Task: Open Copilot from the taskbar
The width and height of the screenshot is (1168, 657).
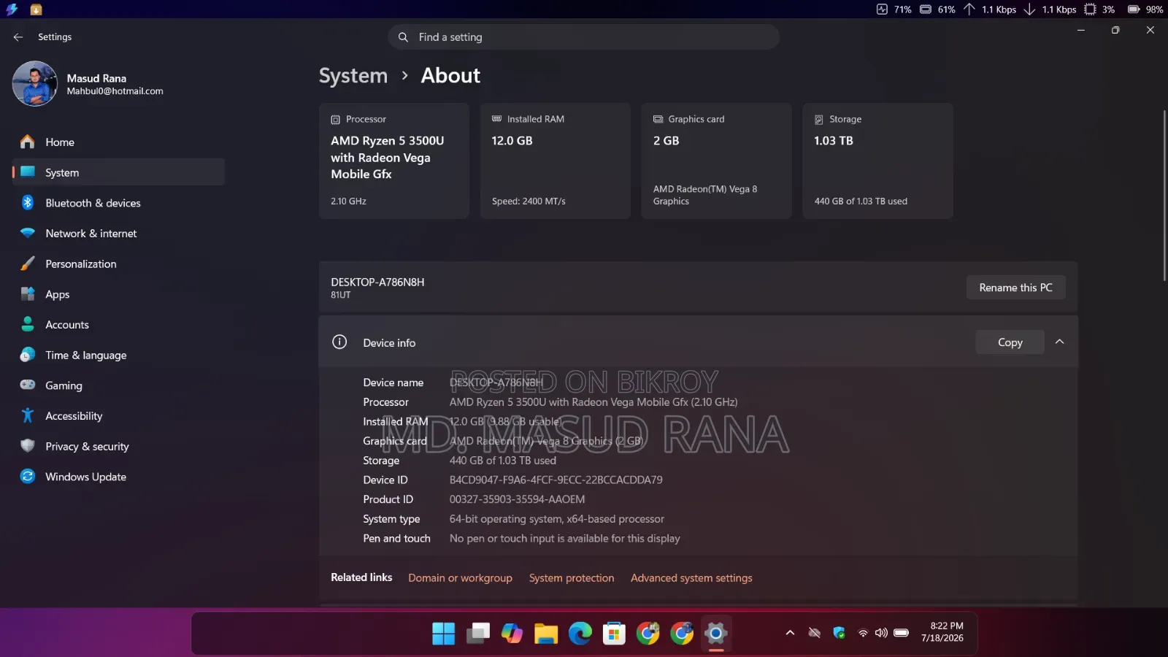Action: [512, 634]
